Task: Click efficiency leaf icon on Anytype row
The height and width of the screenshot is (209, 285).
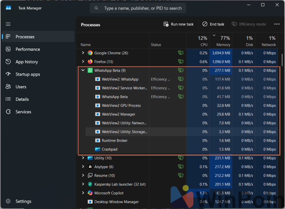Action: point(181,167)
